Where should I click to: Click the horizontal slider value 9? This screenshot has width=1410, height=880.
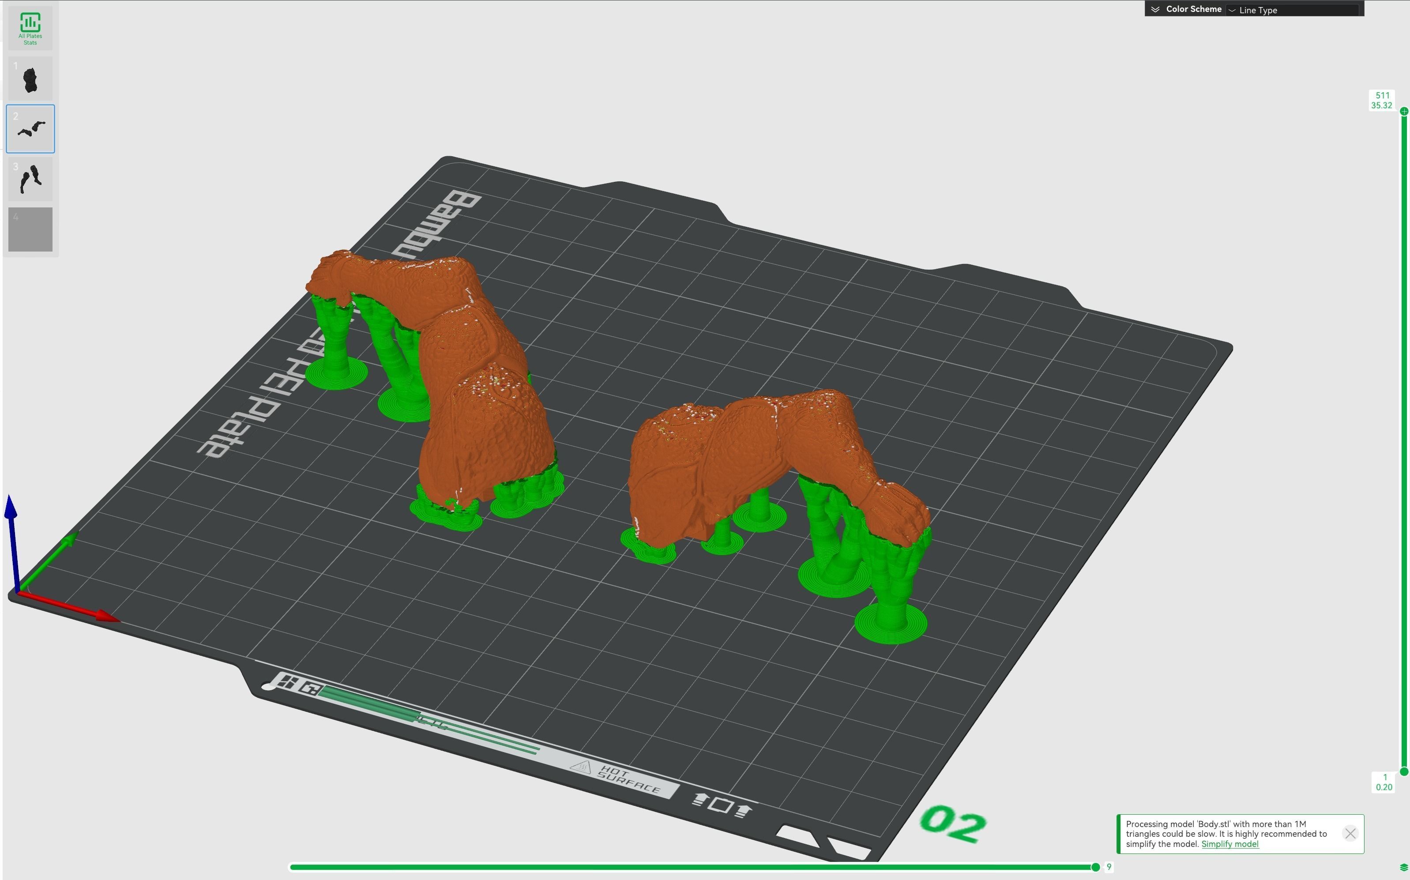pos(1109,867)
